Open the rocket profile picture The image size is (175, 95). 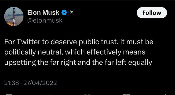point(14,16)
